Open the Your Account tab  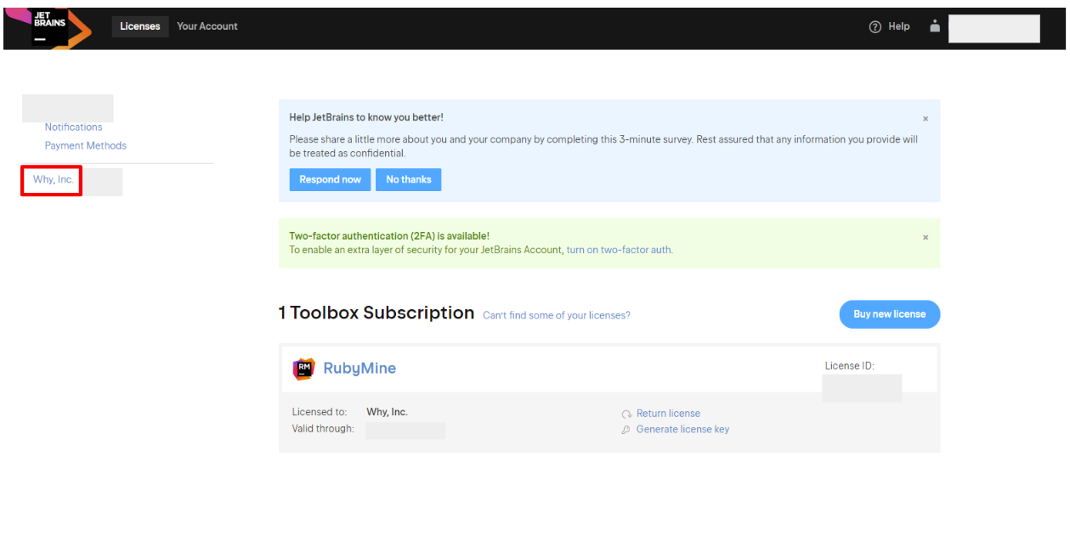point(207,26)
